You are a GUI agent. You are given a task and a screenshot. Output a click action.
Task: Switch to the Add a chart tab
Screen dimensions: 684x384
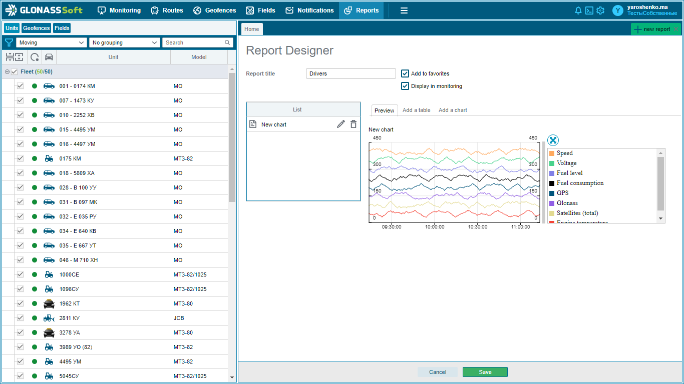point(453,110)
